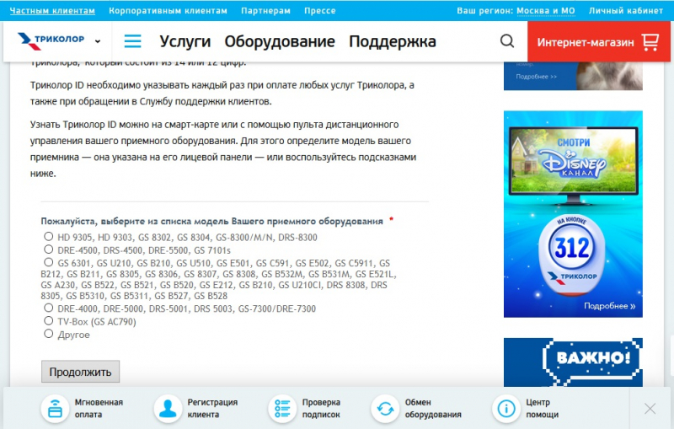This screenshot has height=429, width=674.
Task: Expand the Триколор logo dropdown arrow
Action: coord(98,42)
